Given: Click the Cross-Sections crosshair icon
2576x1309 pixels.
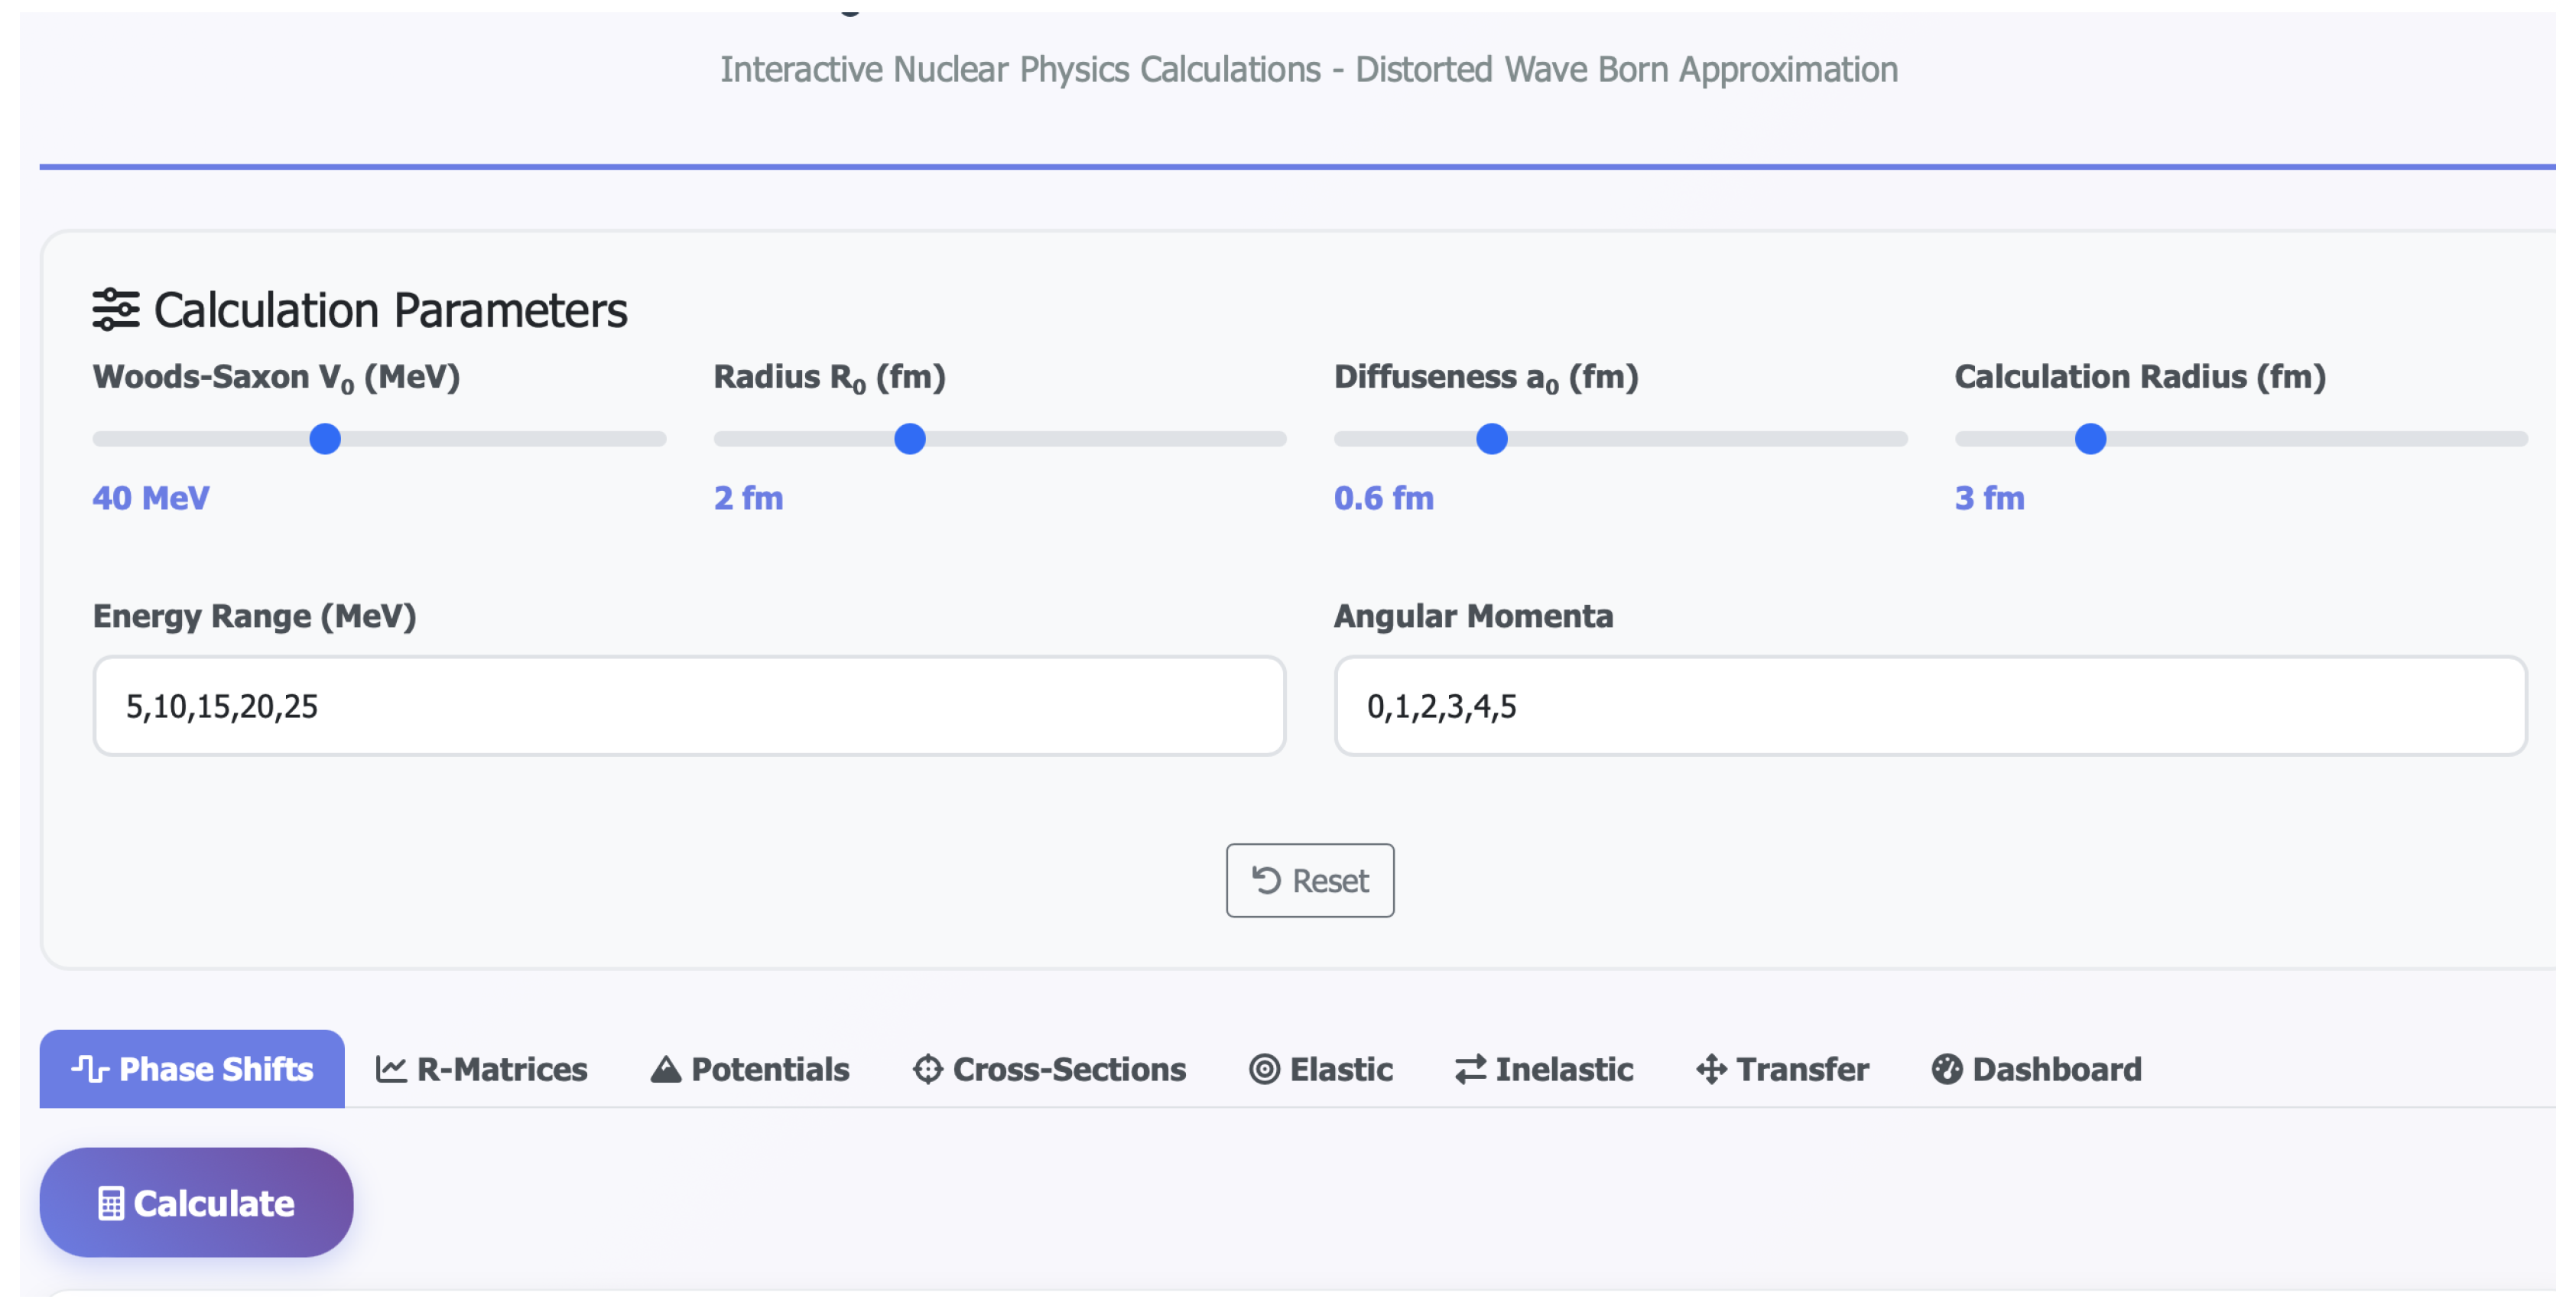Looking at the screenshot, I should point(928,1069).
